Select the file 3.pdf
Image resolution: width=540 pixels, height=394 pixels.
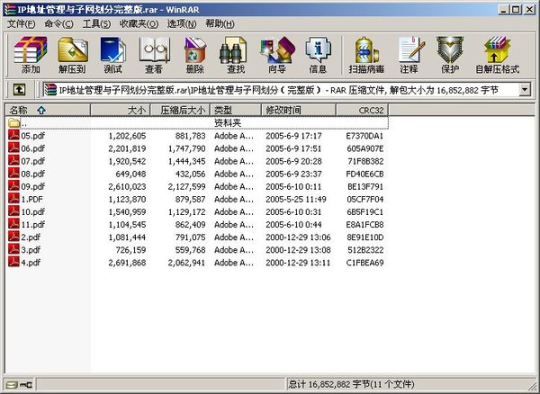31,250
